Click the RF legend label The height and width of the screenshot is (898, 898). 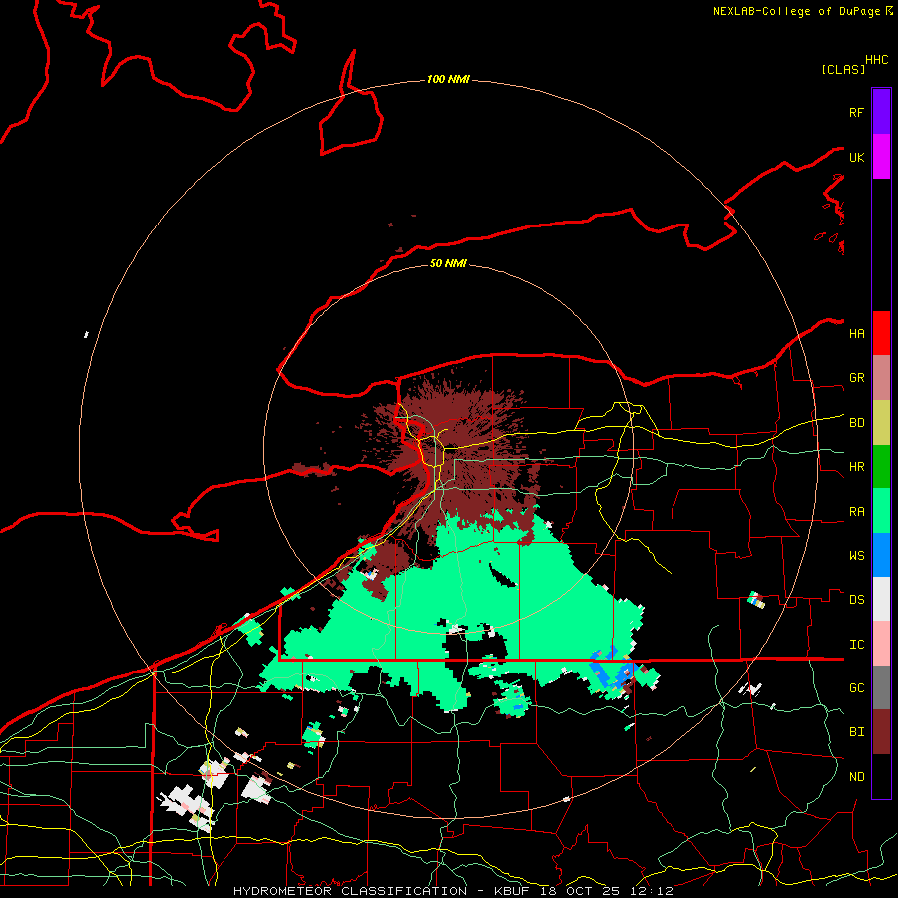pyautogui.click(x=857, y=112)
